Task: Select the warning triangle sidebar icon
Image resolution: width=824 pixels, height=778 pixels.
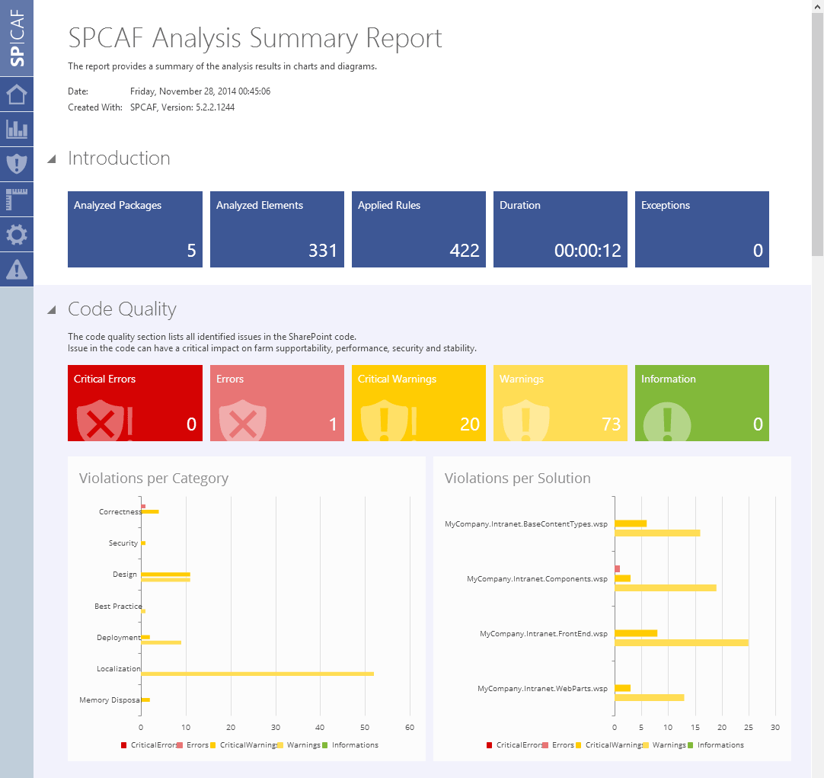Action: [x=16, y=269]
